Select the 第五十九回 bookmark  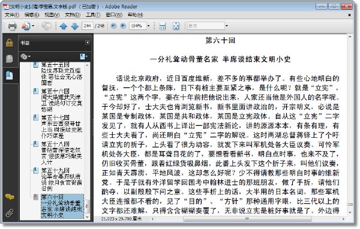point(61,179)
